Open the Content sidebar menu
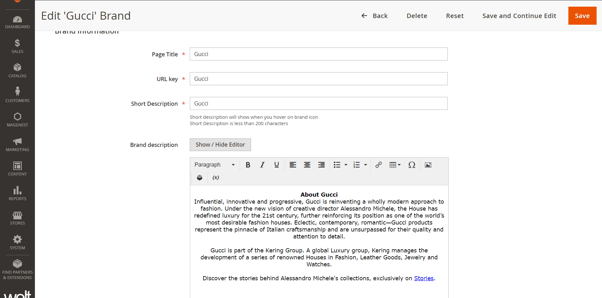 click(17, 169)
